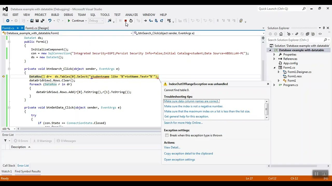Click the Step Into arrow icon
Viewport: 332px width, 186px height.
151,21
